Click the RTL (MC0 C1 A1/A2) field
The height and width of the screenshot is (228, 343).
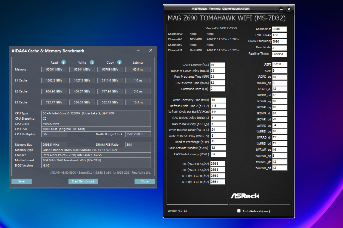(x=218, y=170)
